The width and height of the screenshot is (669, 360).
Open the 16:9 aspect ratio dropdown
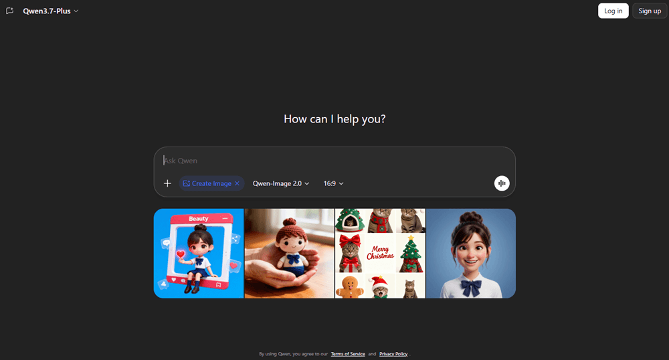(x=333, y=183)
